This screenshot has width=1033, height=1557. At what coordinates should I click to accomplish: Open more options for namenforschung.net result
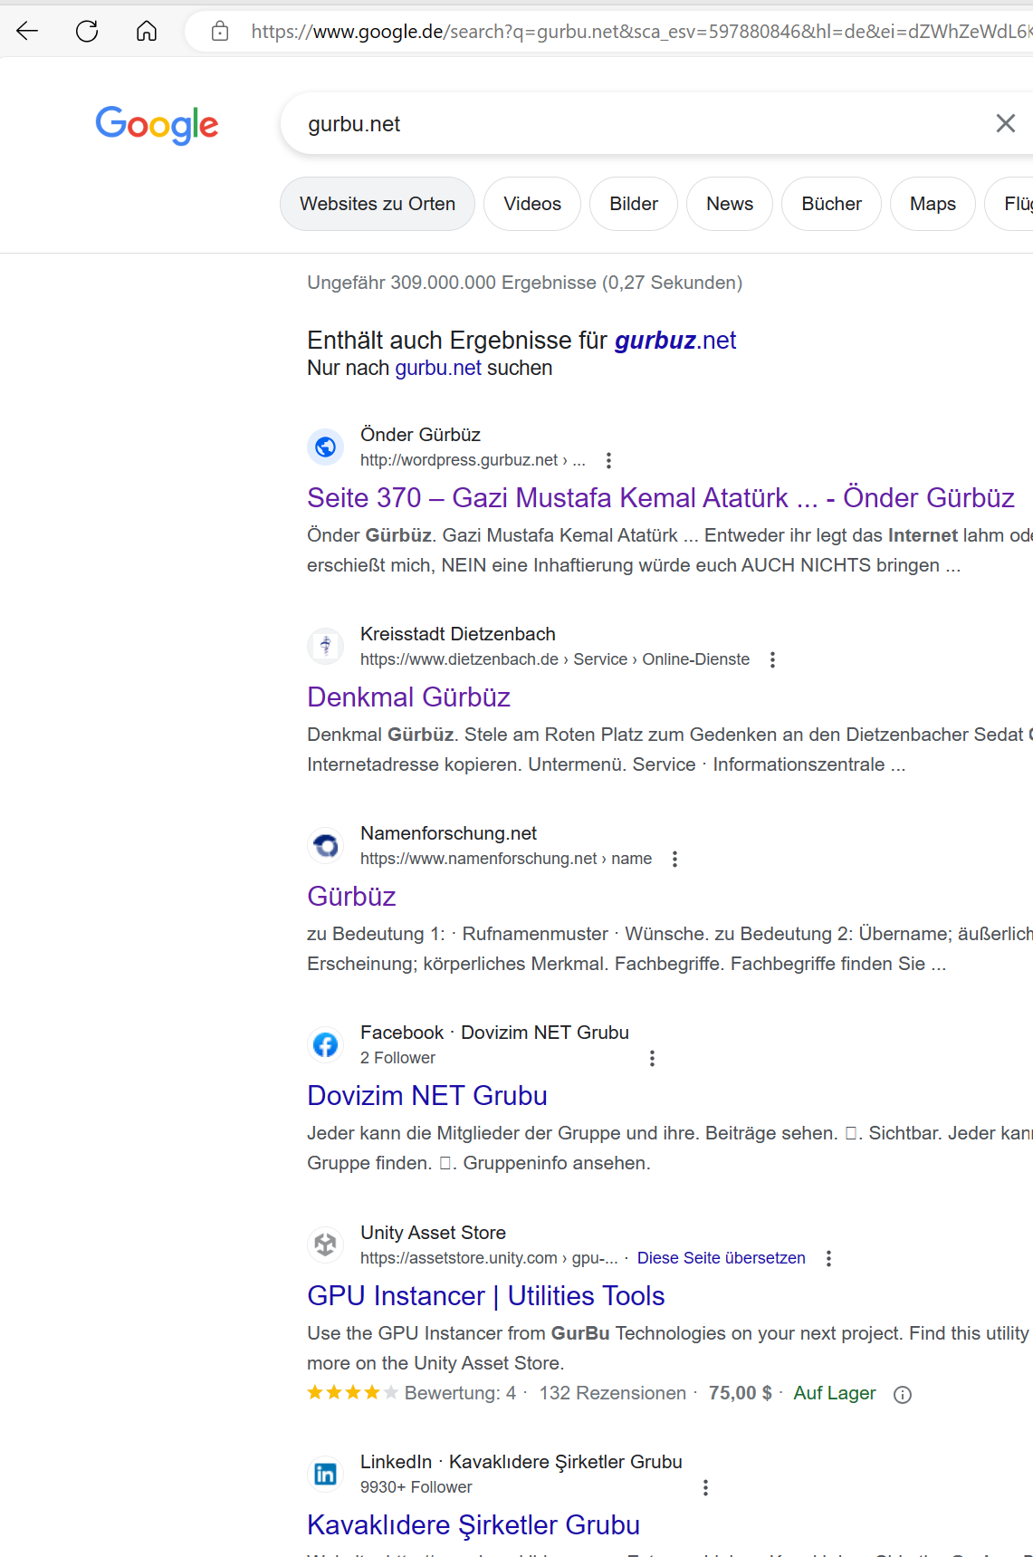674,859
